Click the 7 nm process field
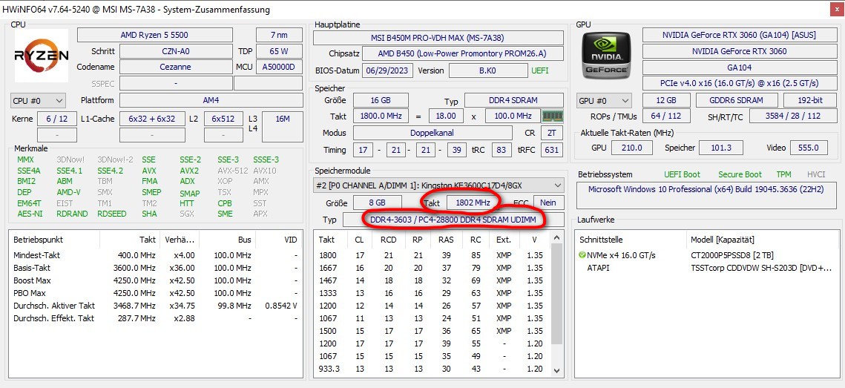 tap(279, 35)
